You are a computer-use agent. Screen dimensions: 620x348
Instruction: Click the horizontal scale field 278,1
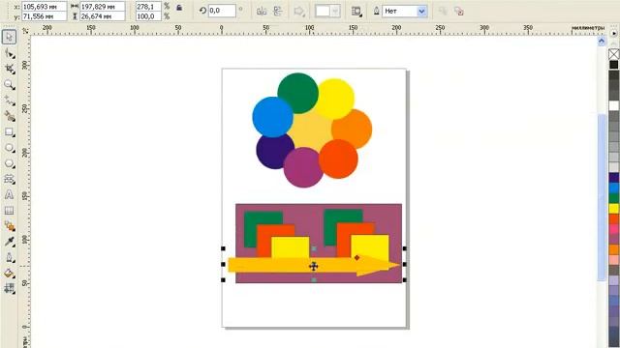coord(148,7)
